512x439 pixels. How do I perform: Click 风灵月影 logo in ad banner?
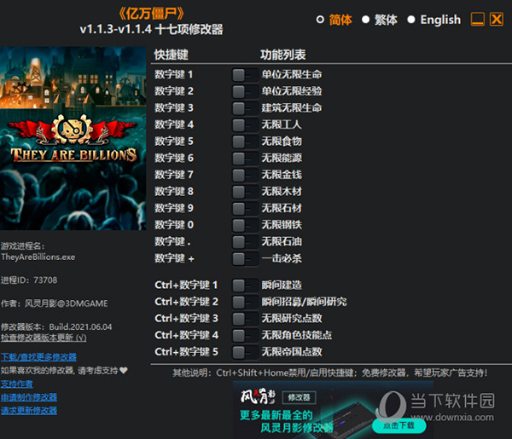(258, 397)
